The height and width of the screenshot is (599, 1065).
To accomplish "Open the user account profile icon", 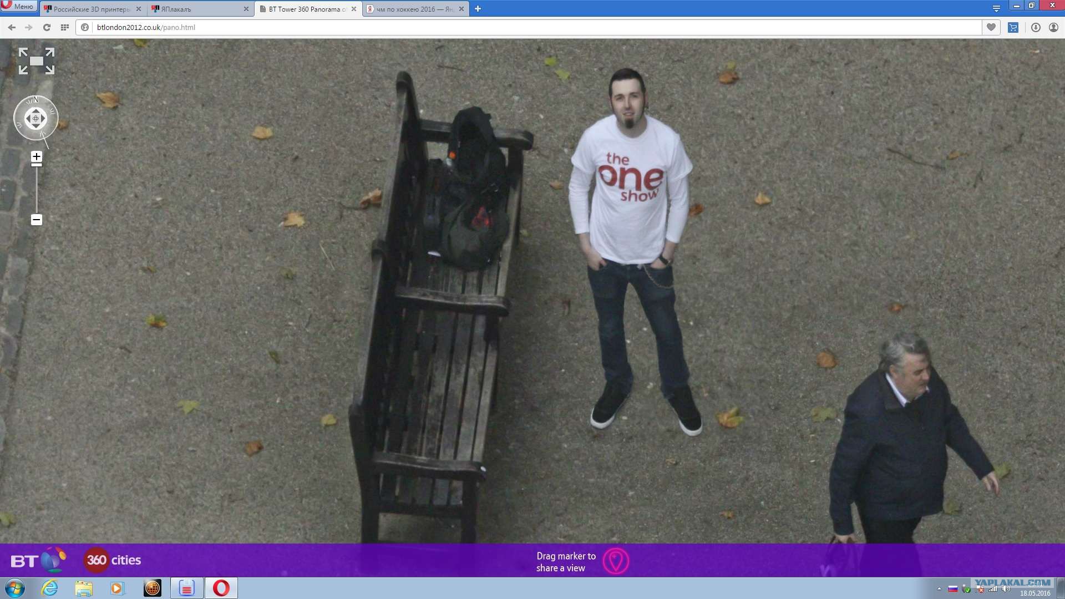I will click(x=1053, y=27).
